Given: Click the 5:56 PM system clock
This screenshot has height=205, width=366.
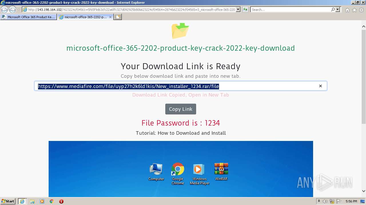Looking at the screenshot, I should click(x=351, y=201).
